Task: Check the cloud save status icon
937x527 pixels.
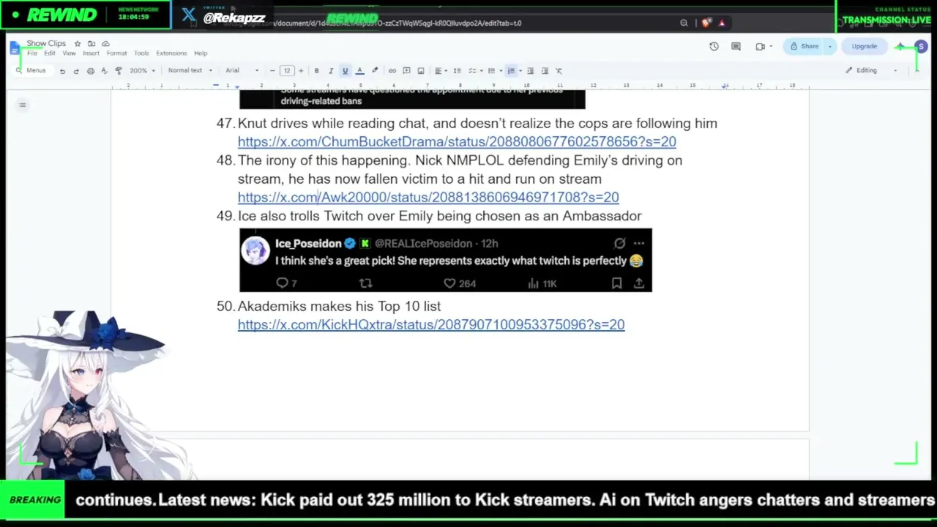Action: coord(105,44)
